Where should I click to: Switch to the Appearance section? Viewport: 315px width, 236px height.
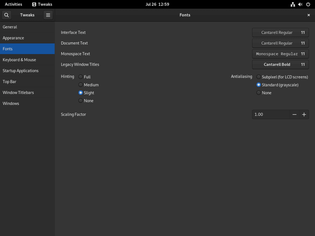27,38
